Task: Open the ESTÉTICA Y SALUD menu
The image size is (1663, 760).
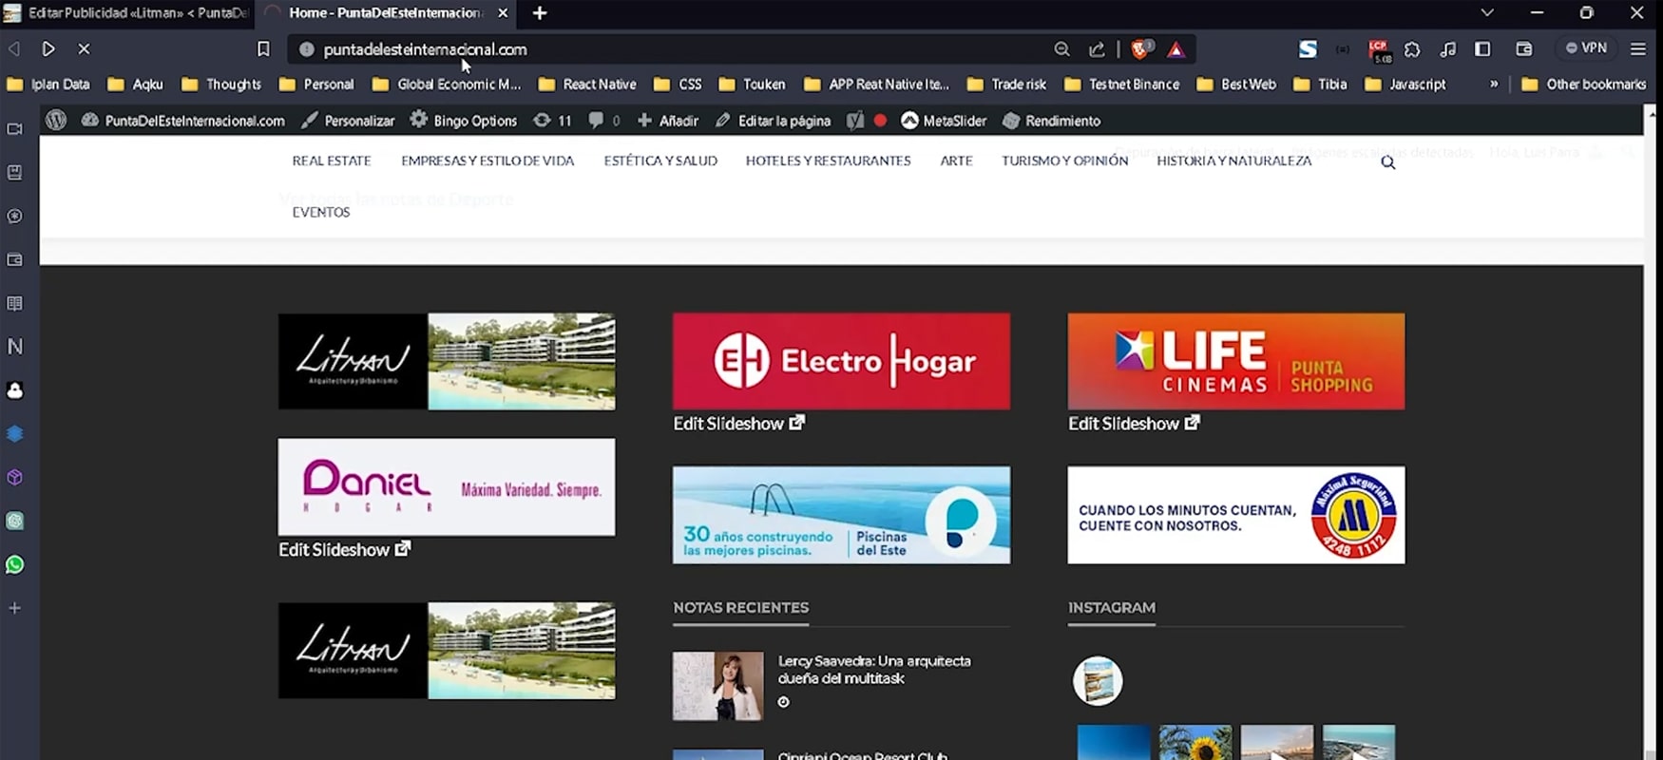Action: coord(660,161)
